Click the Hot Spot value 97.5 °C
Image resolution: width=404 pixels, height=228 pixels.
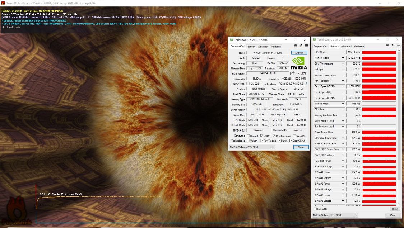pyautogui.click(x=353, y=69)
